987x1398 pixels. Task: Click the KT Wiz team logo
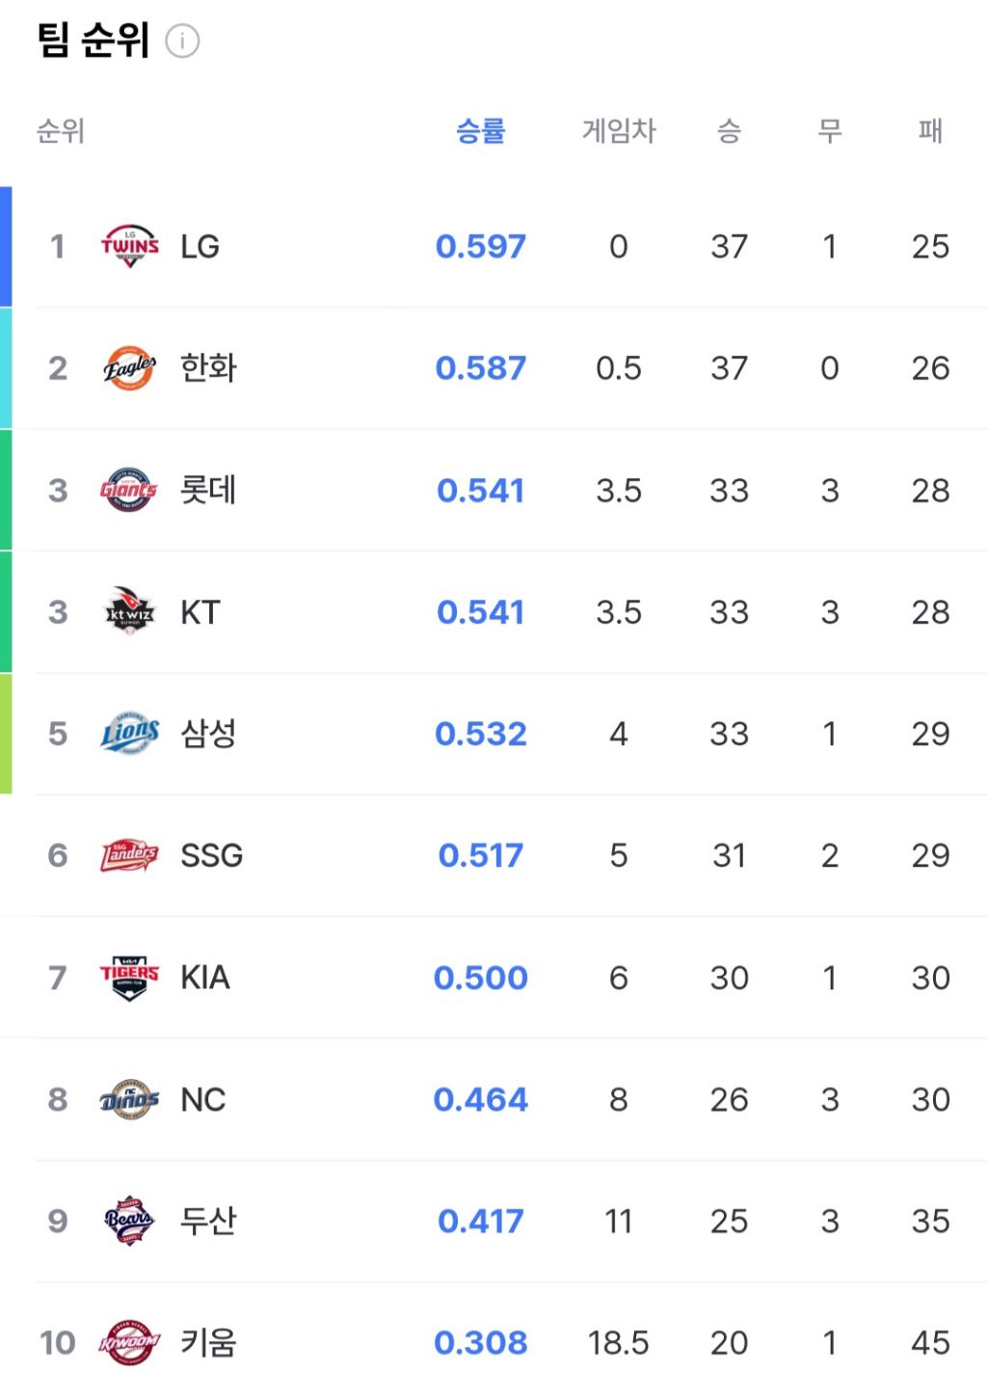pyautogui.click(x=129, y=612)
